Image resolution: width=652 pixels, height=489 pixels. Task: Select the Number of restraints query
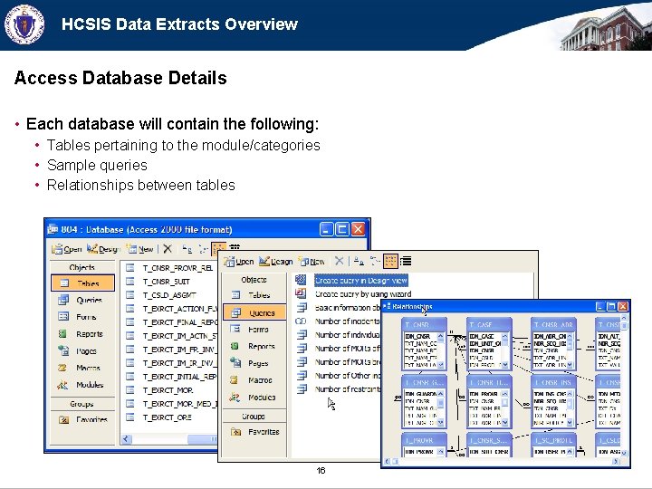[x=347, y=389]
